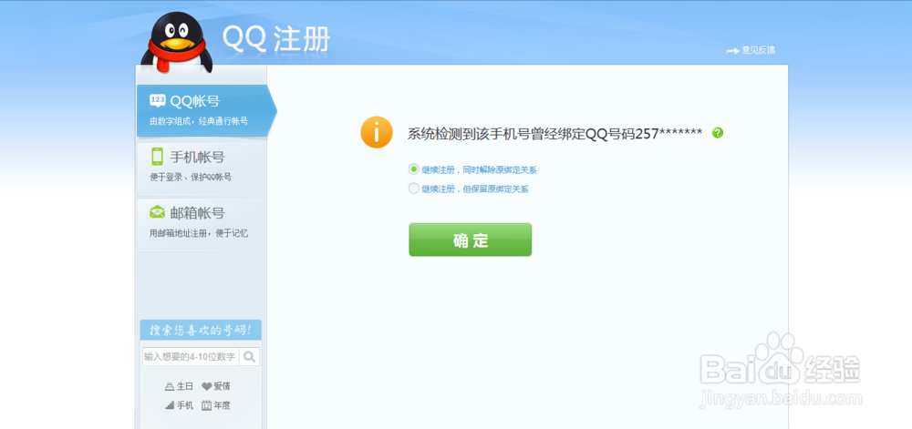Focus the 输入想要的4-10位数字 search field
The width and height of the screenshot is (912, 429).
(191, 356)
